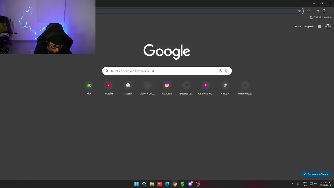334x188 pixels.
Task: Open the ESP LAA keyboard language switcher
Action: point(305,184)
